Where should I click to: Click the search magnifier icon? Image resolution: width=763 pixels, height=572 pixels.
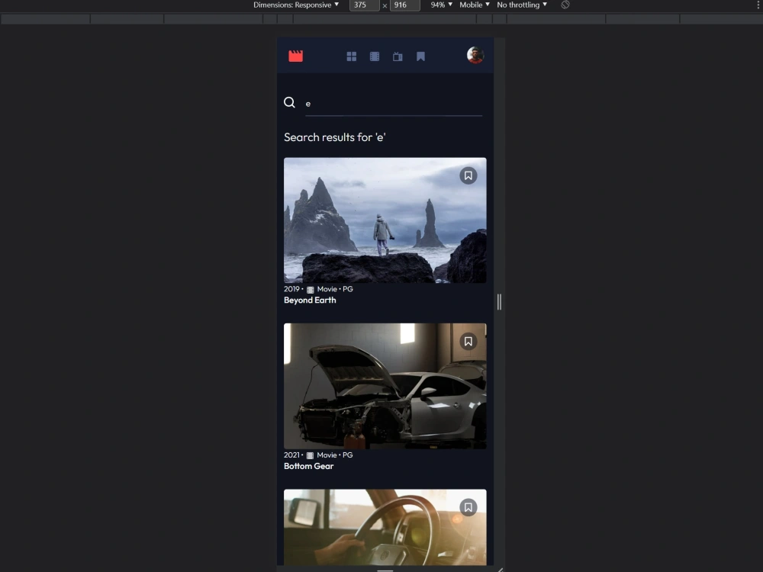[289, 102]
